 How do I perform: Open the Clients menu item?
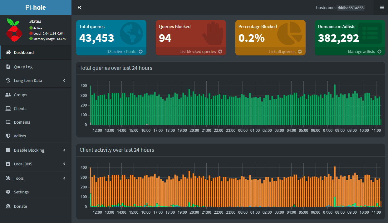click(x=20, y=108)
